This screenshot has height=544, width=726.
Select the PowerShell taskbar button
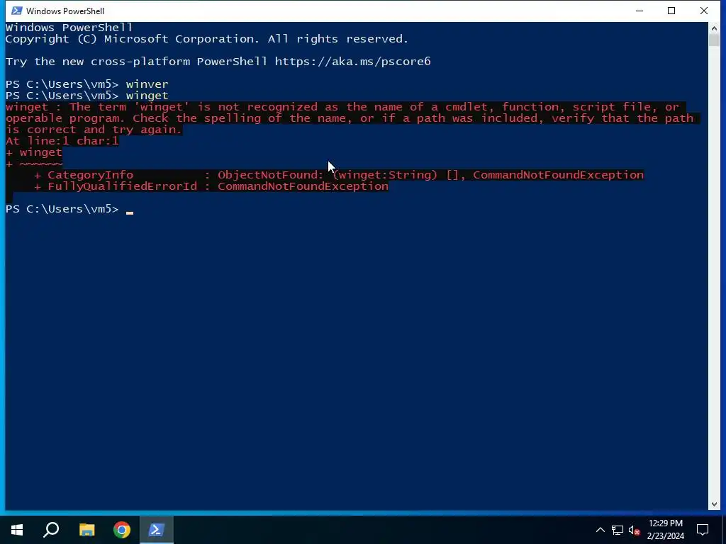coord(156,530)
